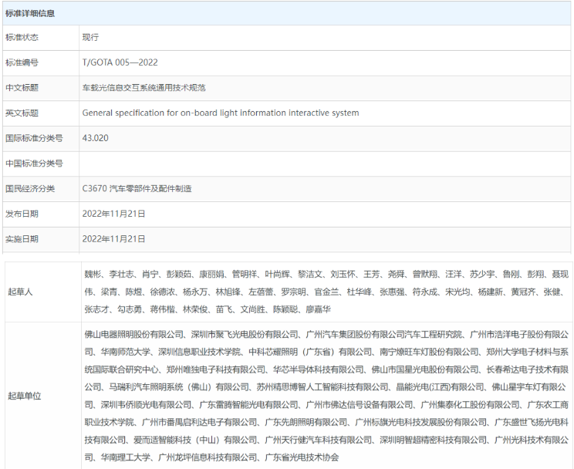Click 广东省光电技术协会 in drafting units
574x469 pixels.
[x=302, y=457]
